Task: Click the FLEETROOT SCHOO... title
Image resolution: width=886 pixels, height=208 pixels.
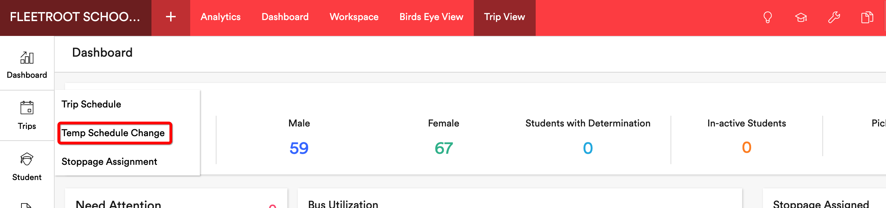Action: pyautogui.click(x=75, y=17)
